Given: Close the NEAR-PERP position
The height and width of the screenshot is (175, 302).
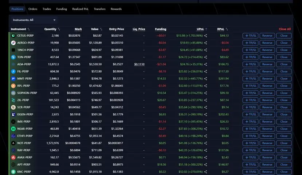Looking at the screenshot, I should click(x=284, y=129).
